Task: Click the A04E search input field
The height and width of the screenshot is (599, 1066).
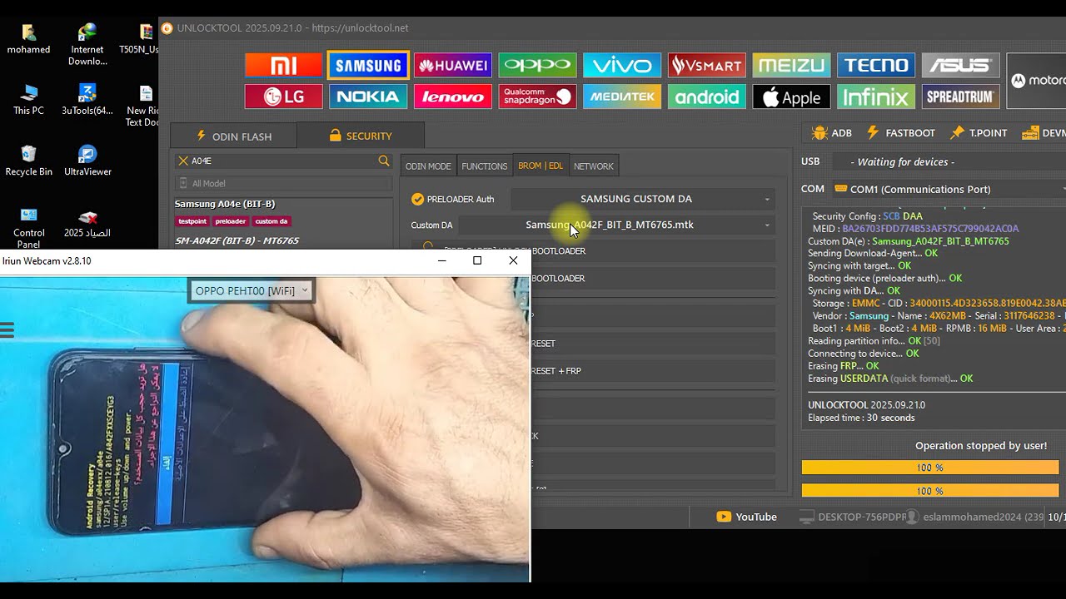Action: tap(282, 161)
